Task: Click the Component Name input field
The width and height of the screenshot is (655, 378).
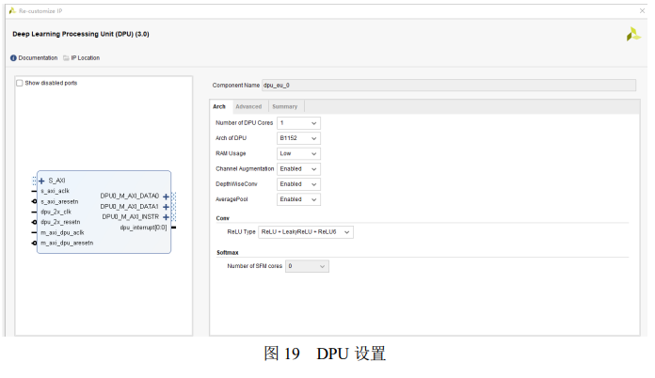Action: [x=449, y=86]
